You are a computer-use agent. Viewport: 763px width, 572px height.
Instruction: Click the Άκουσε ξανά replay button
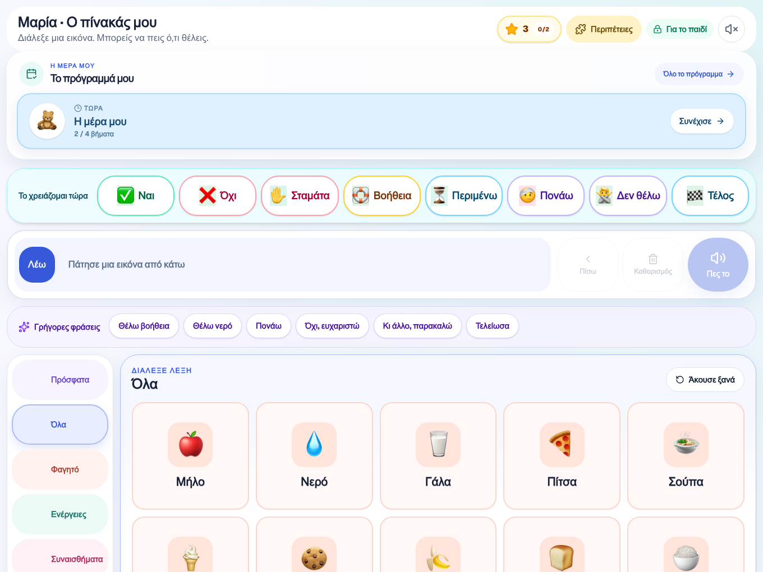pyautogui.click(x=705, y=380)
